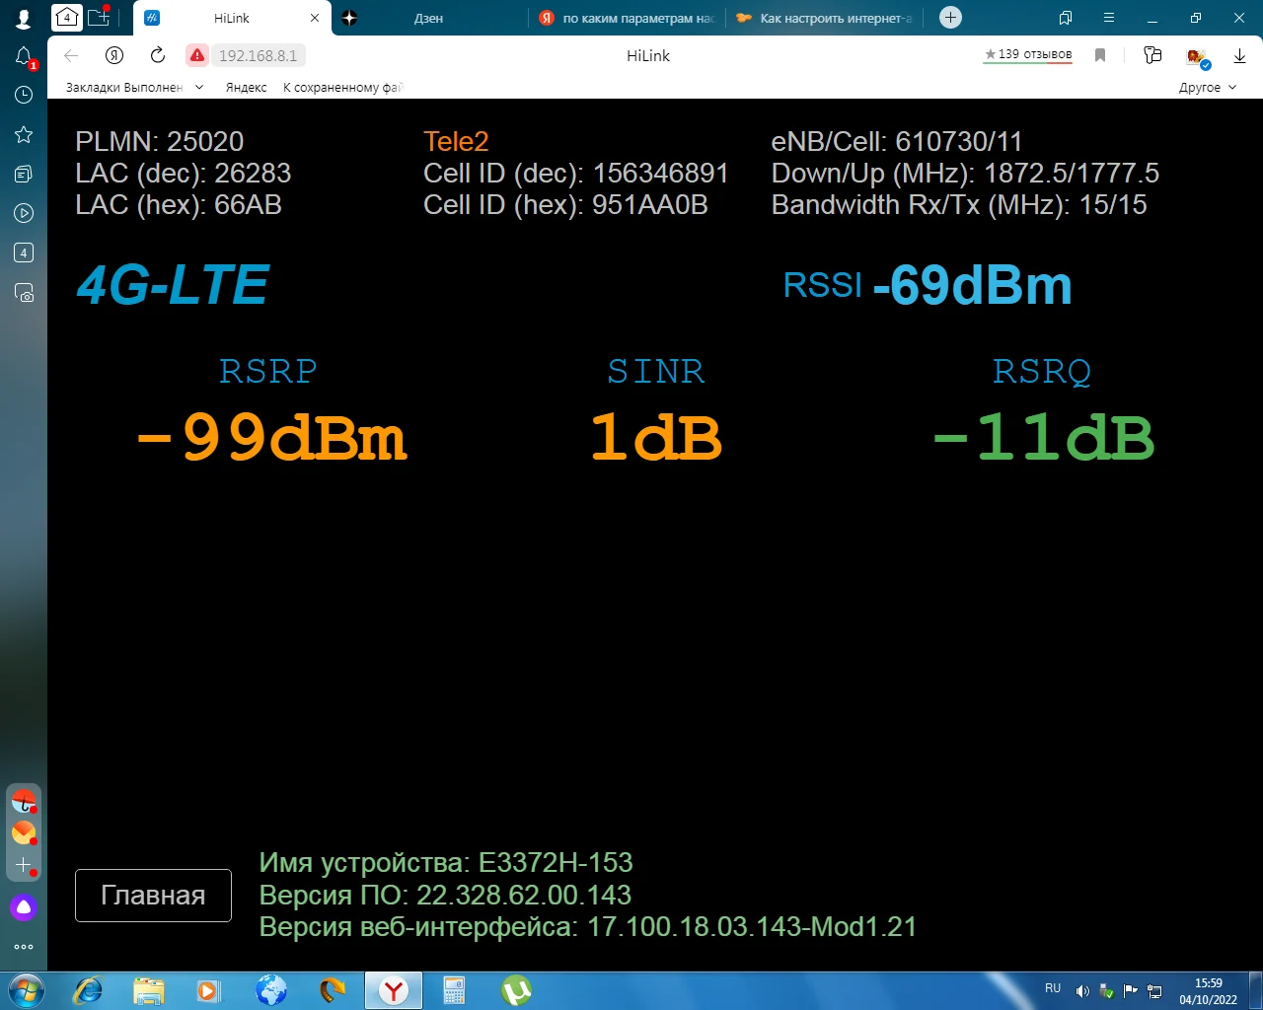Open Yandex home via the Я button
Viewport: 1263px width, 1010px height.
pyautogui.click(x=114, y=55)
